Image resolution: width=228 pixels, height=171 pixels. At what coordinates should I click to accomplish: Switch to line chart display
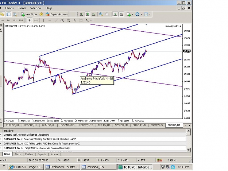tap(94, 14)
